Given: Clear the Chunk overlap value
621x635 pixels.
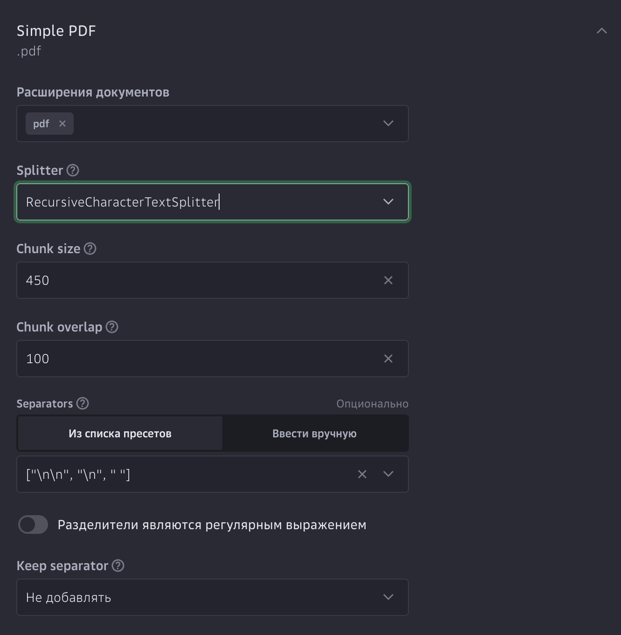Looking at the screenshot, I should (x=388, y=359).
